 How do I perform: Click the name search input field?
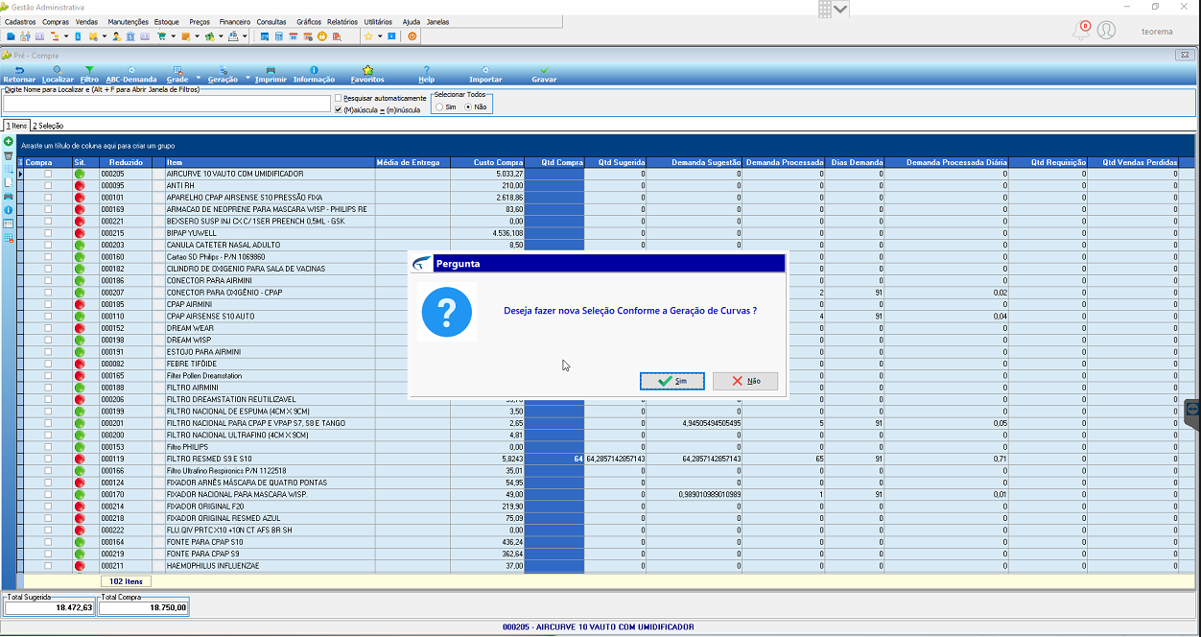click(167, 104)
